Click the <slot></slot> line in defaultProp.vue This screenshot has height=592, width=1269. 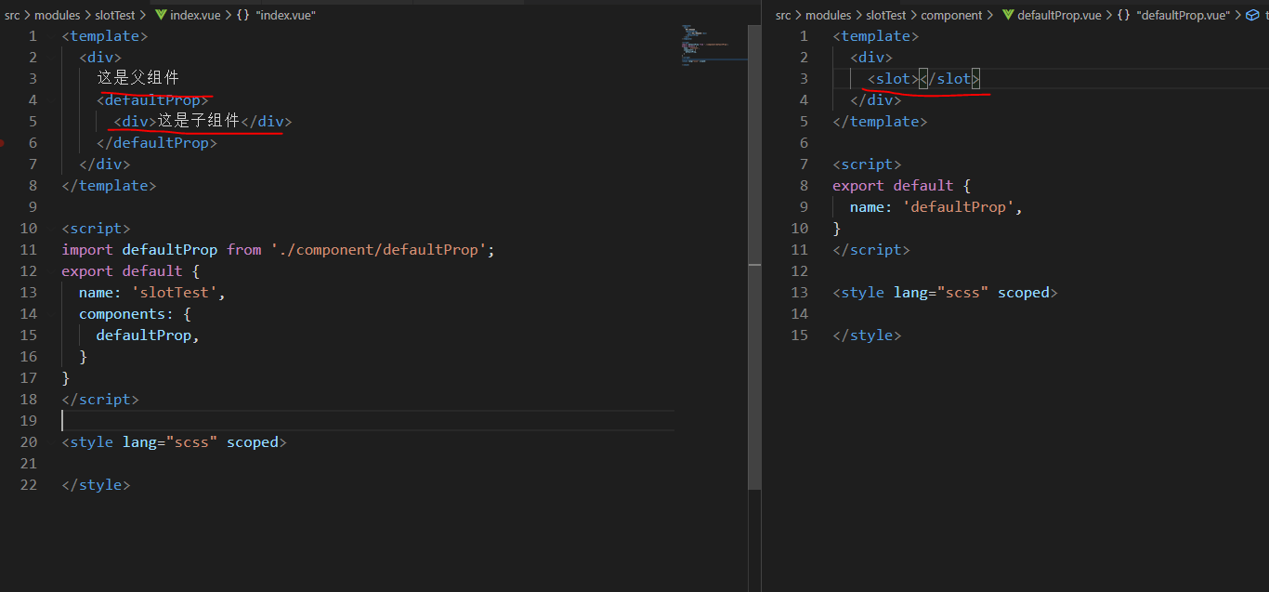point(923,78)
